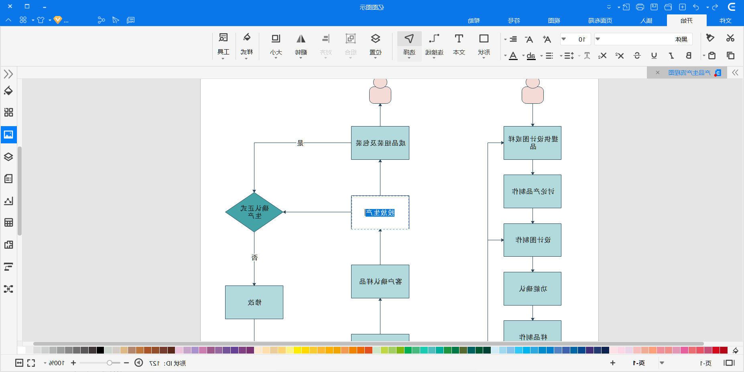Click the Print icon in the title bar
This screenshot has height=372, width=744.
[640, 7]
